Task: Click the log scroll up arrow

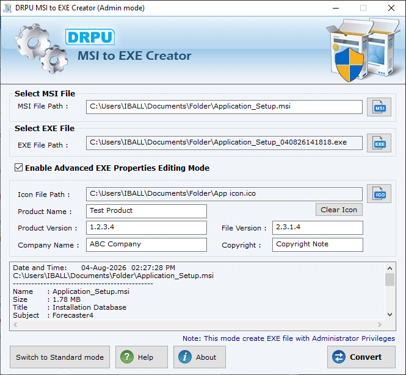Action: pyautogui.click(x=390, y=268)
